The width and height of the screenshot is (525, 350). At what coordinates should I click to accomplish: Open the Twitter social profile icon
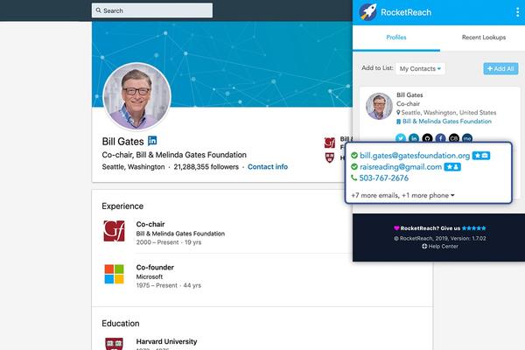tap(401, 138)
